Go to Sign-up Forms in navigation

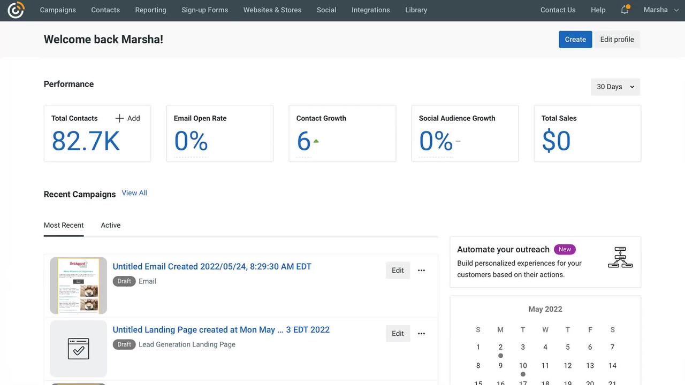click(204, 10)
